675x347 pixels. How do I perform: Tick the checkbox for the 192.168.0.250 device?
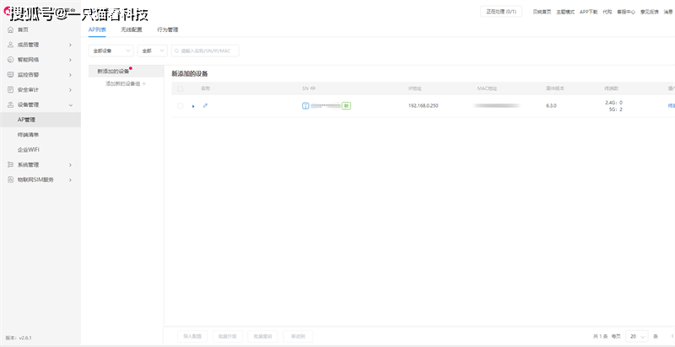180,105
